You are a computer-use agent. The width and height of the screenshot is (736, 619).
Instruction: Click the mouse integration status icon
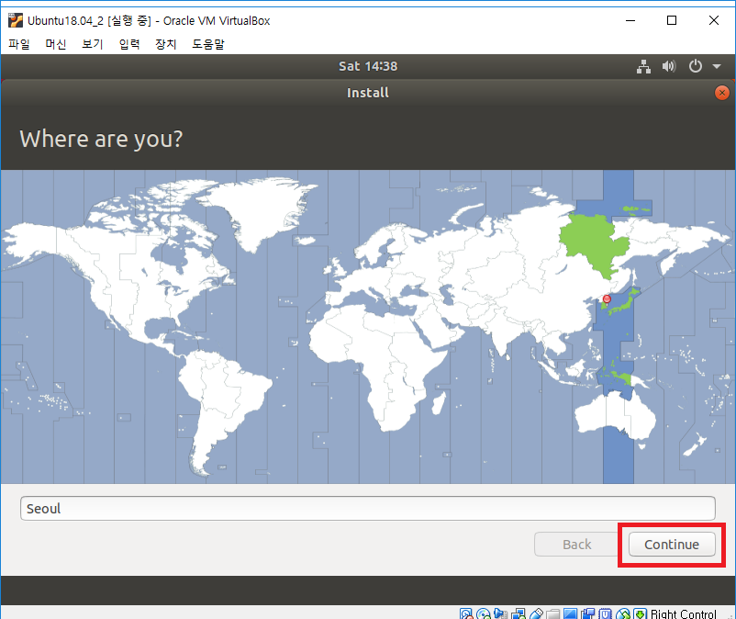coord(623,613)
